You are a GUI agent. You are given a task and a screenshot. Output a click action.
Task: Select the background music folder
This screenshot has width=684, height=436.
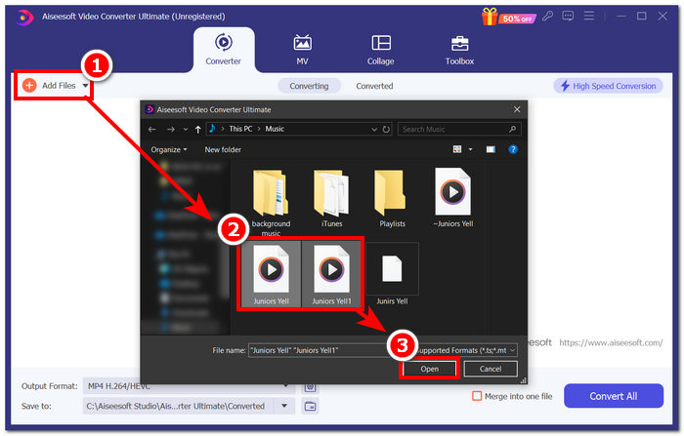coord(271,203)
